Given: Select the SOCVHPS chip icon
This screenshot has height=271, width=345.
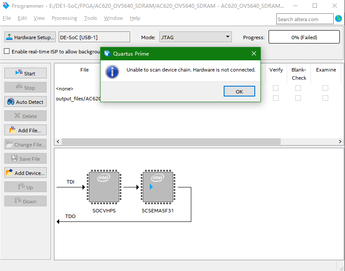Looking at the screenshot, I should click(104, 187).
